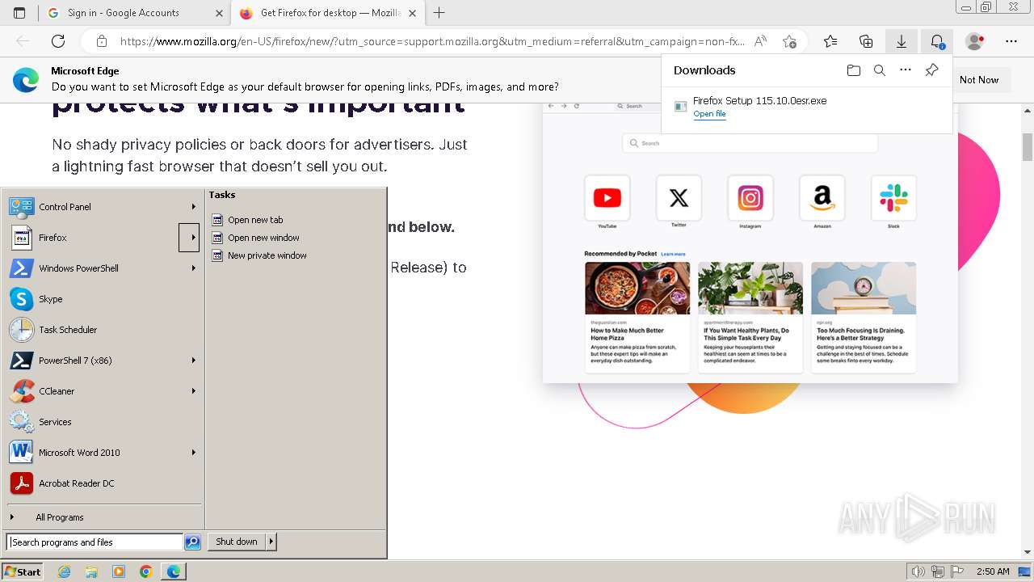Open the Favorites list in Edge toolbar
The image size is (1034, 582).
pos(830,41)
